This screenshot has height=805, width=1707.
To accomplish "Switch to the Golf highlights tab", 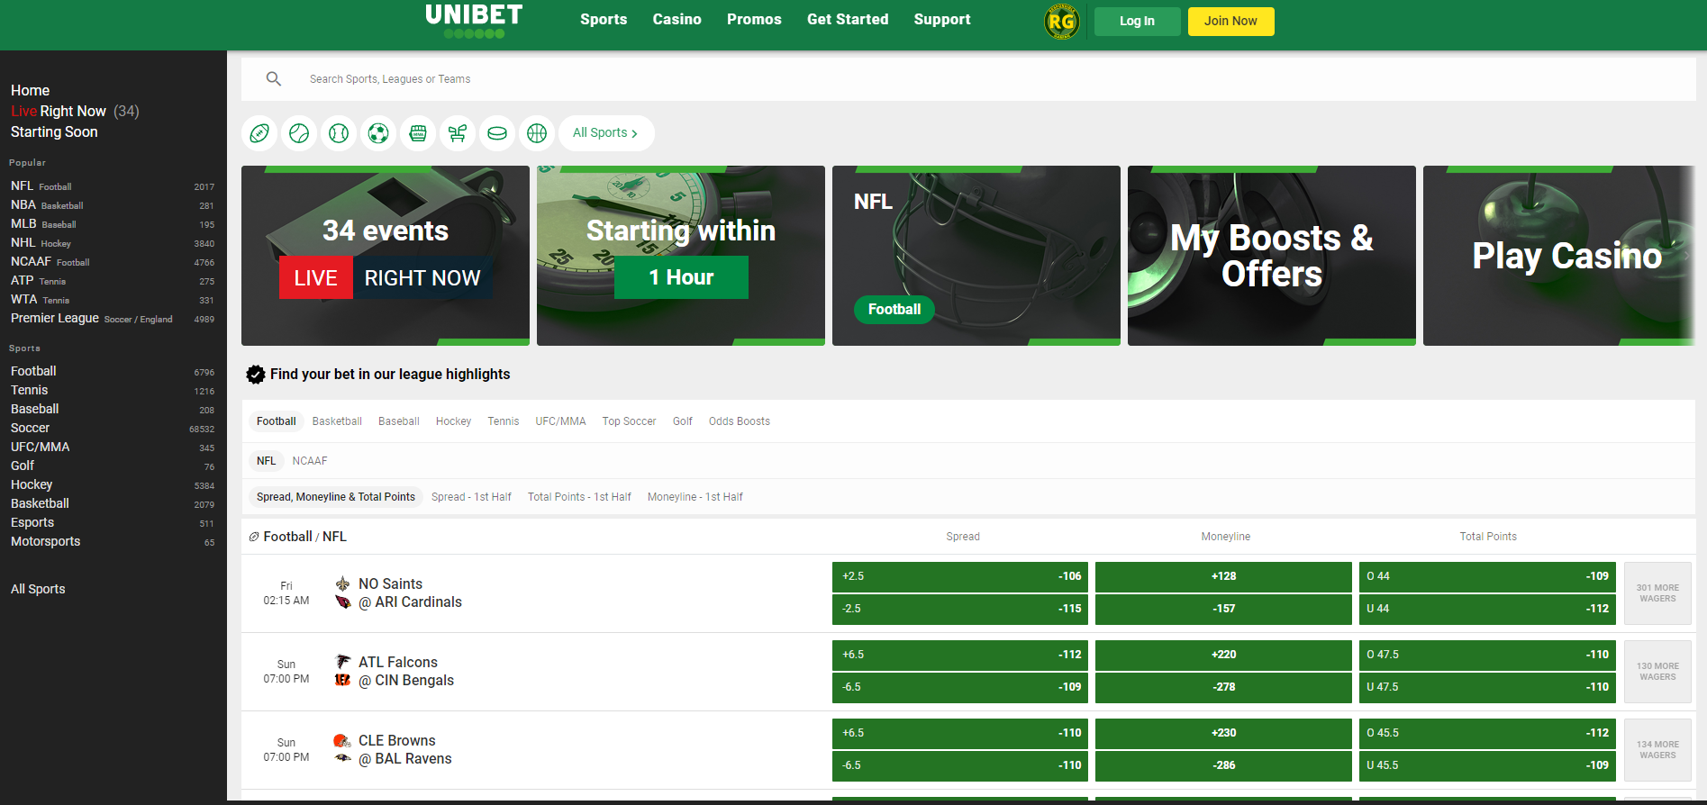I will tap(683, 421).
